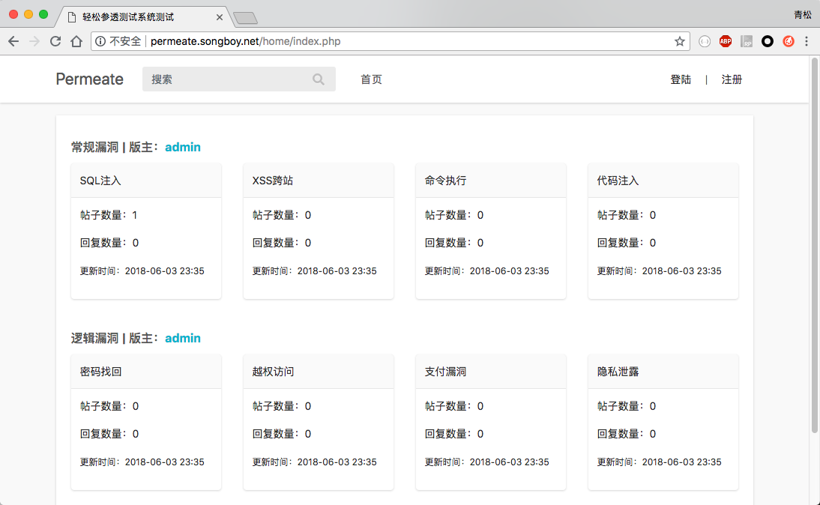Open the 密码找回 board
Image resolution: width=820 pixels, height=505 pixels.
pos(100,372)
